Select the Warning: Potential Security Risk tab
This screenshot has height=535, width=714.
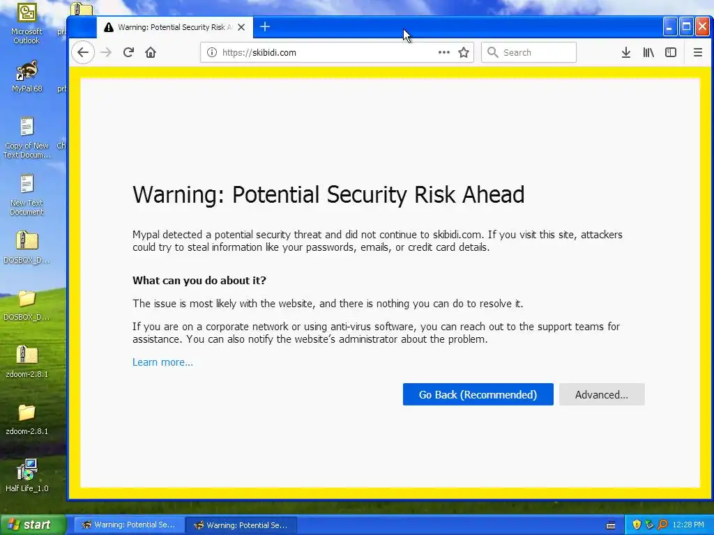(174, 27)
